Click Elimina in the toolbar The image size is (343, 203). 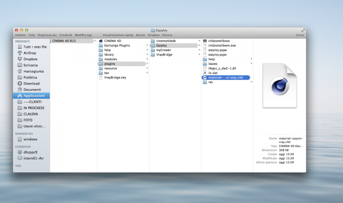pos(167,35)
